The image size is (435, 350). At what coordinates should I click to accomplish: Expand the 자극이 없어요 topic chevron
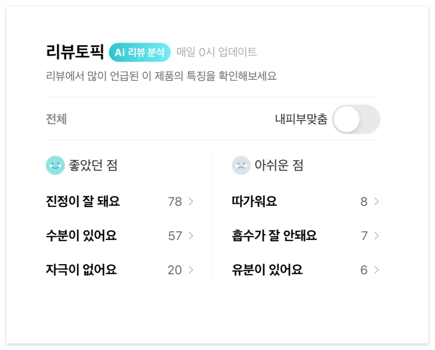coord(191,270)
